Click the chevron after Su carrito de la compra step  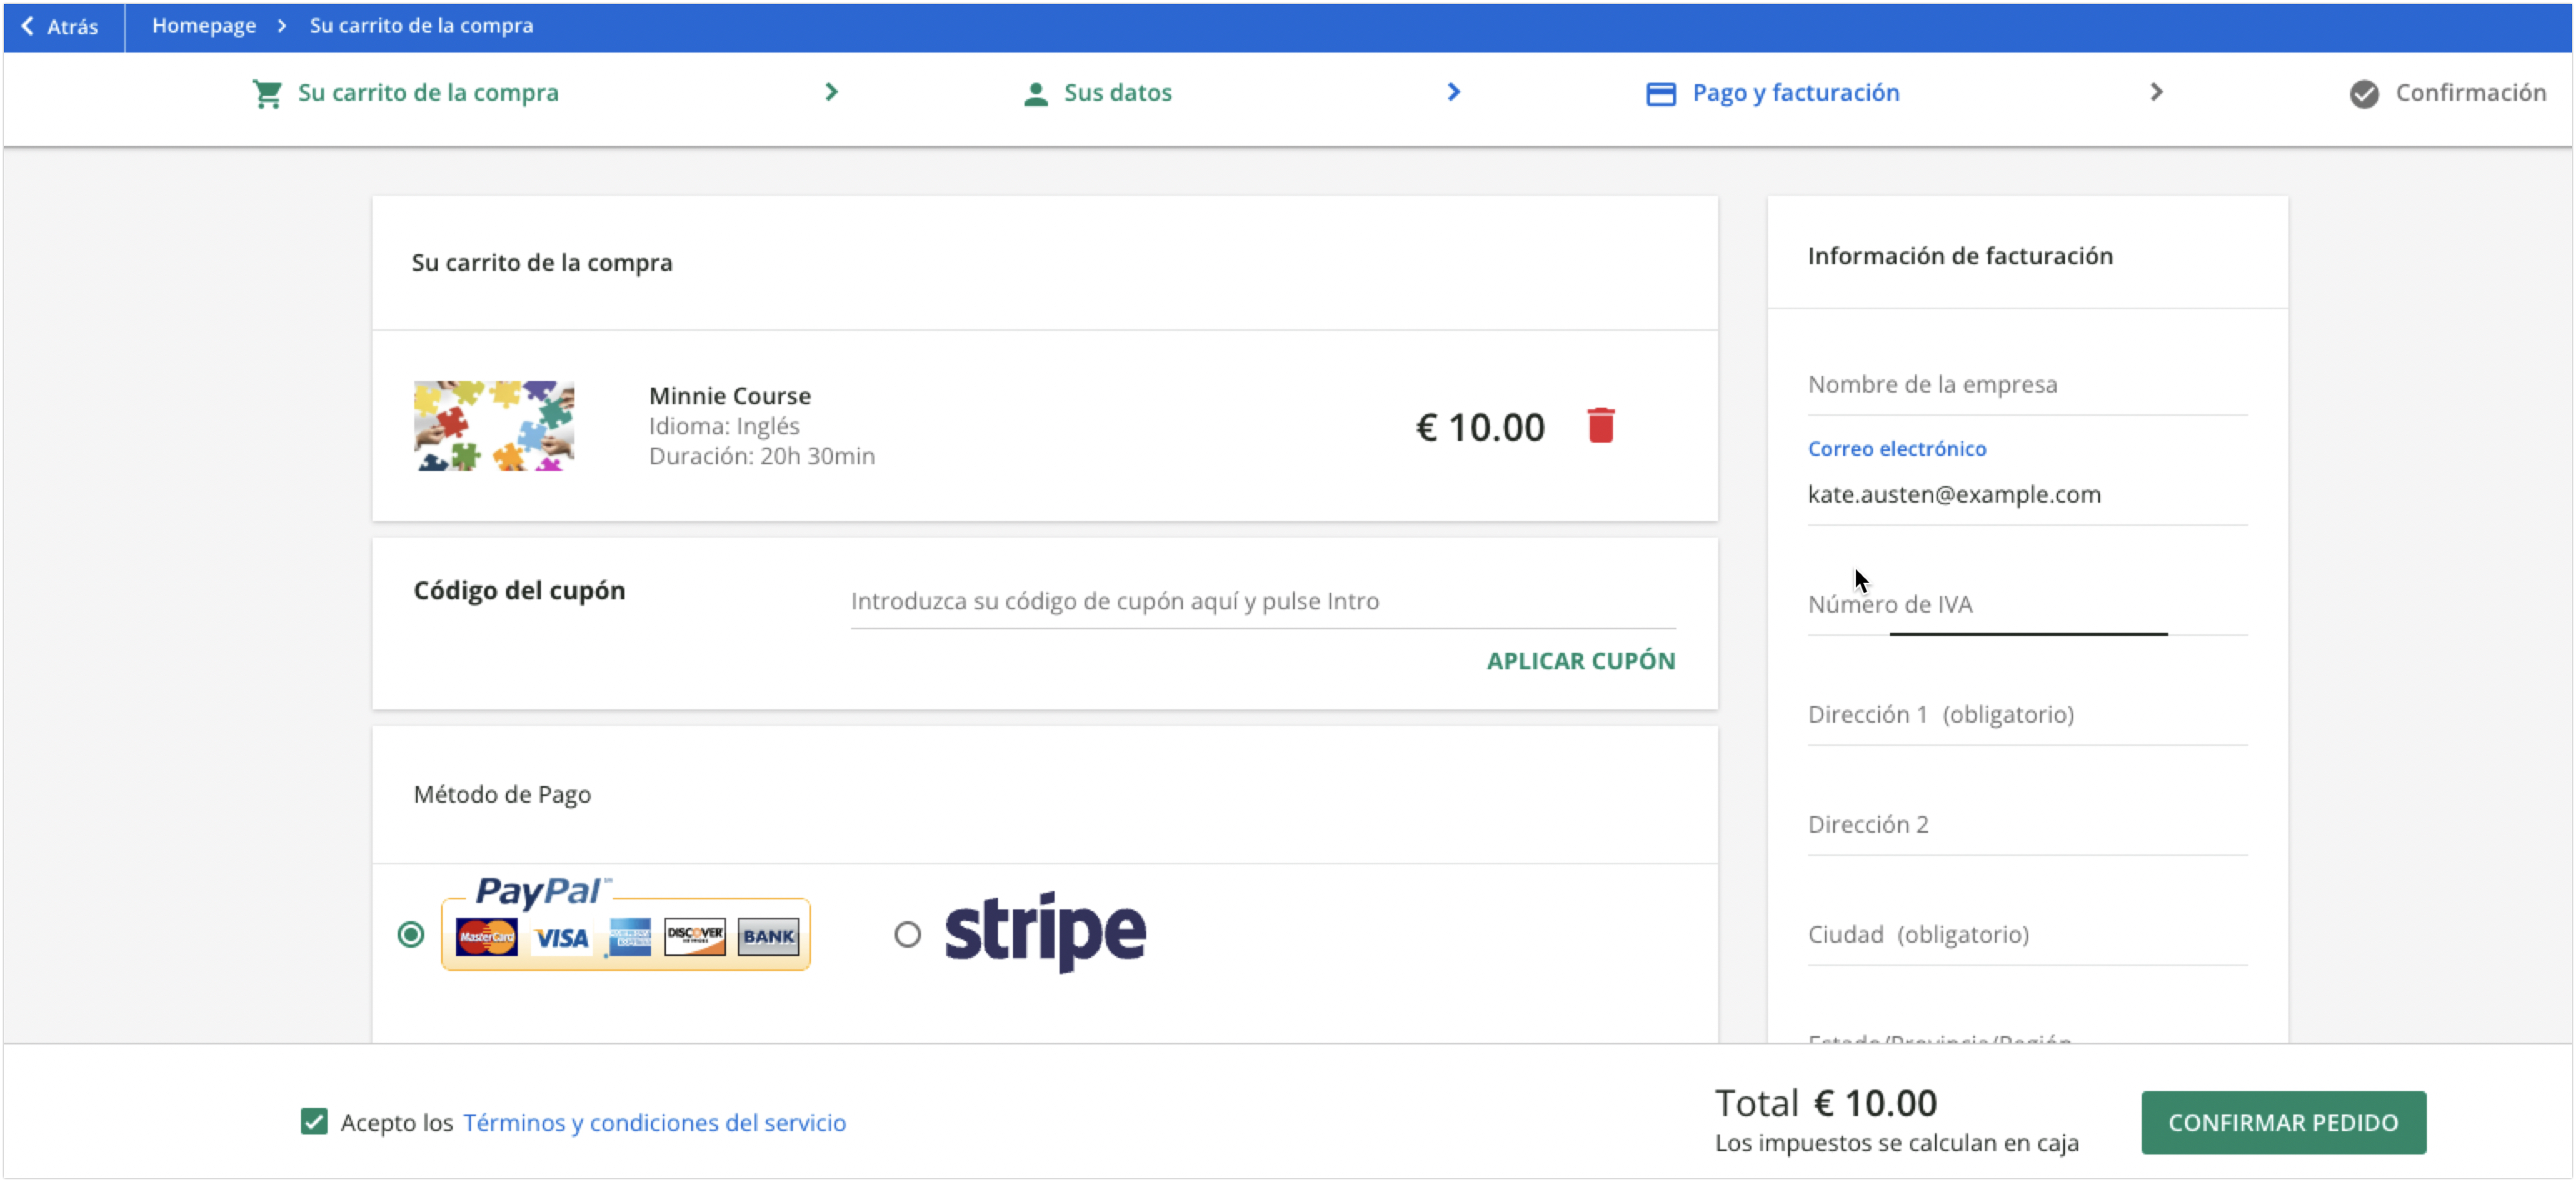click(x=831, y=92)
